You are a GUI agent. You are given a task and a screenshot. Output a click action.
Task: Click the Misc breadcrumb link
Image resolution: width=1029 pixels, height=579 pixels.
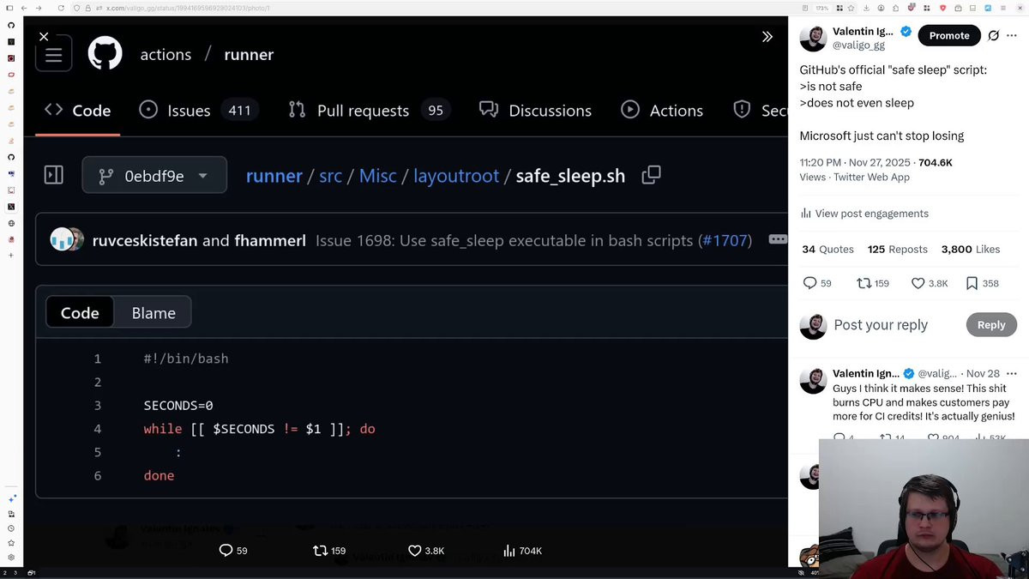tap(377, 176)
